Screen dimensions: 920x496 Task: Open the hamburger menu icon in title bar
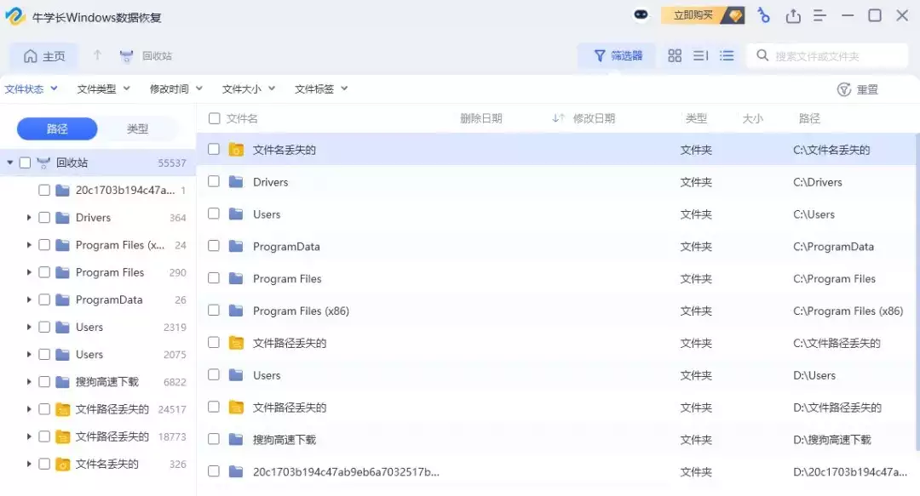(x=819, y=16)
